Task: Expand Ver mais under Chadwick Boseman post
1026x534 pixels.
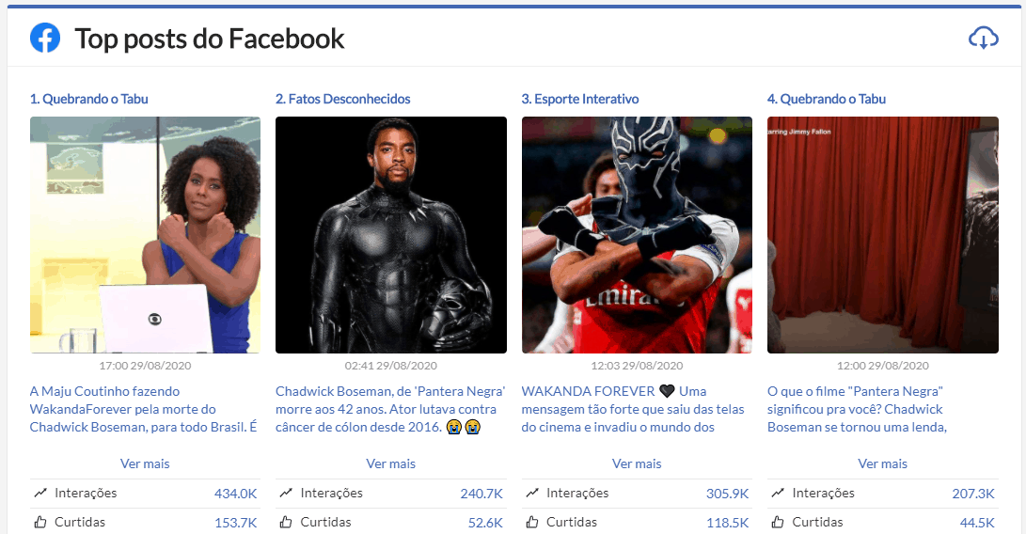Action: click(390, 463)
